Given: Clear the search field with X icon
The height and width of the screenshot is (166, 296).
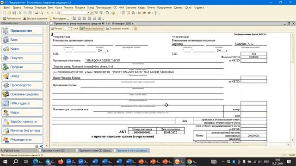Looking at the screenshot, I should point(92,13).
